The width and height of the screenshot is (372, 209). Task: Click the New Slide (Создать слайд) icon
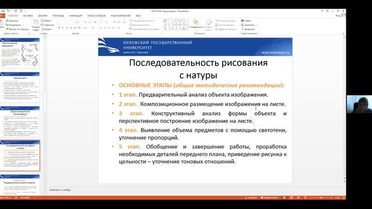(36, 23)
